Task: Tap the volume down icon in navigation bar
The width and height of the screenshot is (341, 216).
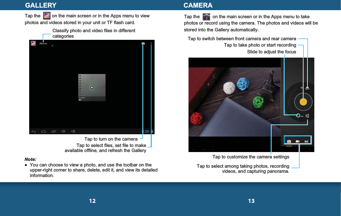Action: click(63, 131)
